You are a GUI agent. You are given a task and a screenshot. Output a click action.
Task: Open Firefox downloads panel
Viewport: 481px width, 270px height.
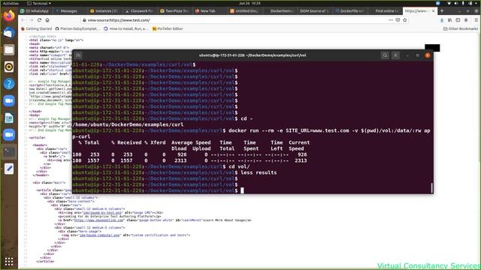(442, 20)
